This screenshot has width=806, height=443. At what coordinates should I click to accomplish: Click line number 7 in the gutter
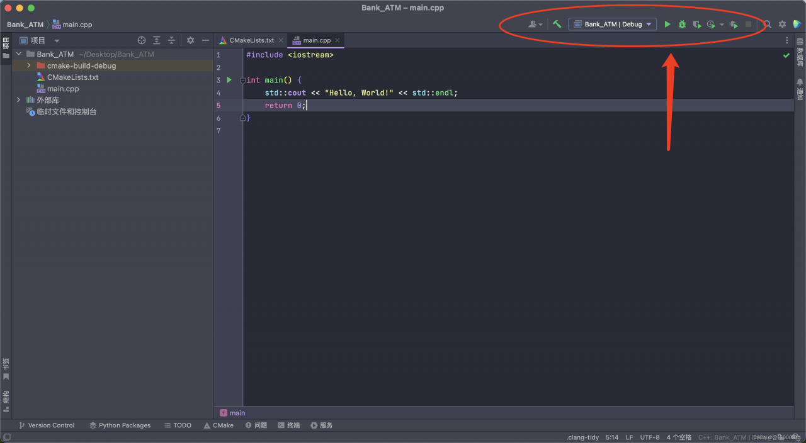[x=219, y=131]
